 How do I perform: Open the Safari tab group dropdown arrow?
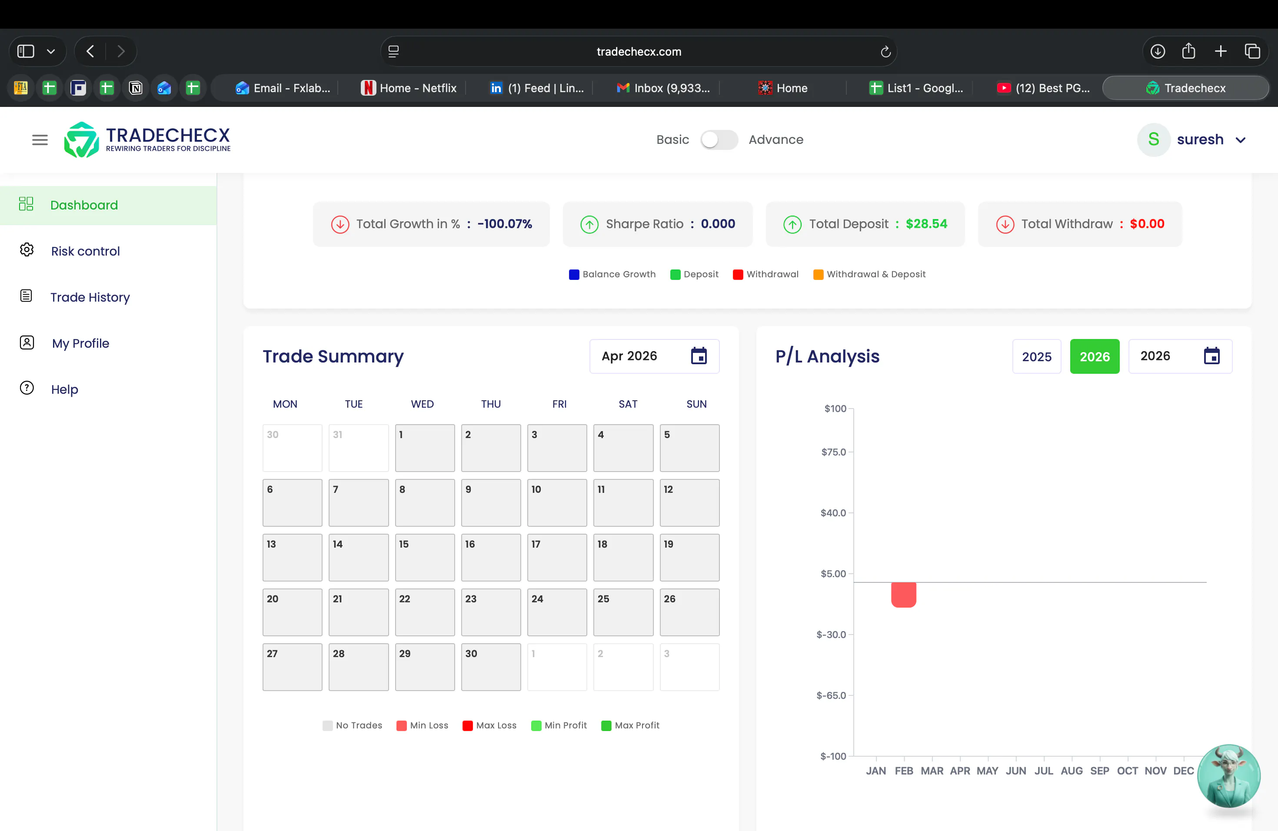pyautogui.click(x=51, y=52)
